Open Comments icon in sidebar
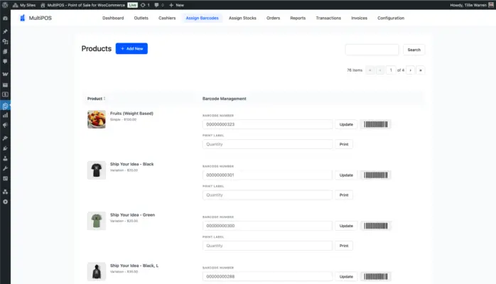The width and height of the screenshot is (496, 284). pyautogui.click(x=5, y=62)
